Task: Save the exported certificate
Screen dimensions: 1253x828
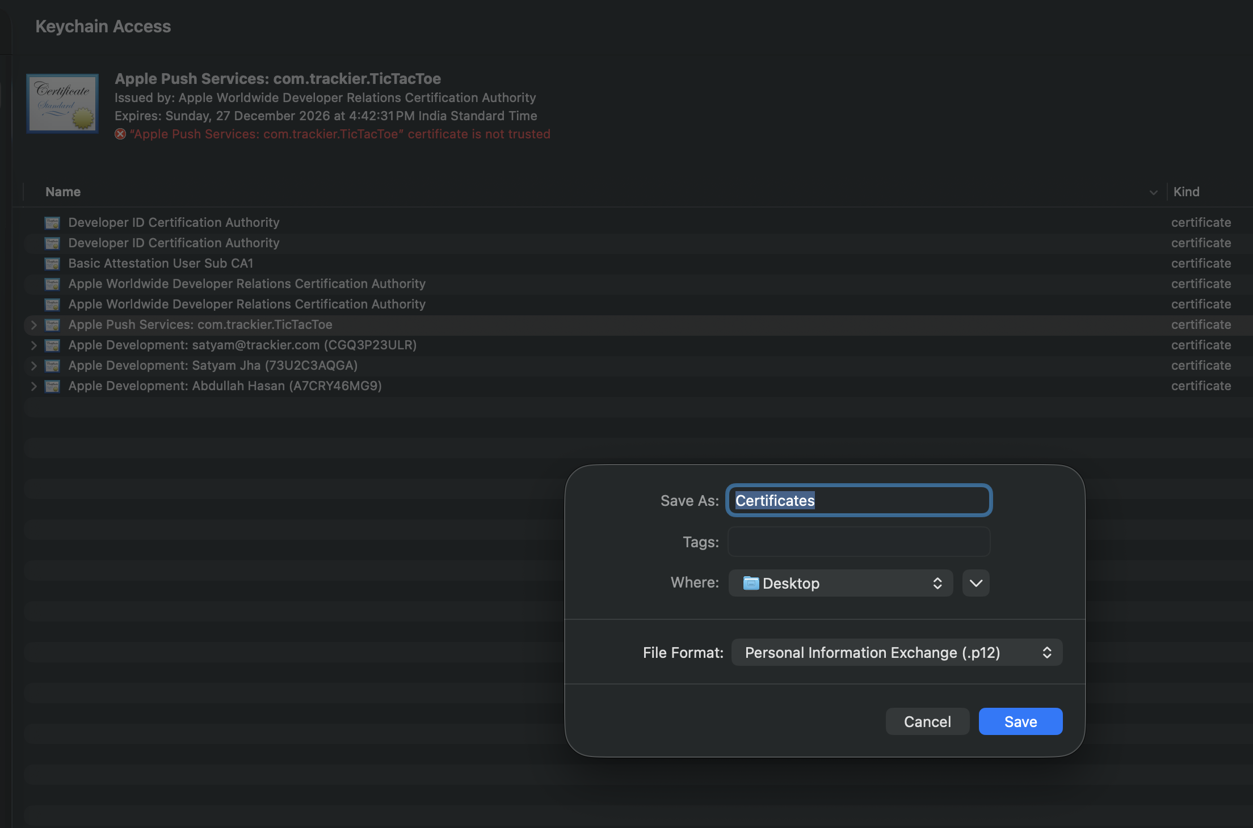Action: coord(1020,721)
